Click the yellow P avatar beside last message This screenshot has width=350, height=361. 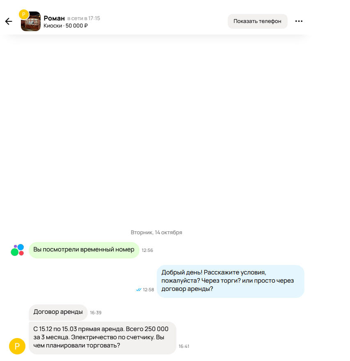17,346
